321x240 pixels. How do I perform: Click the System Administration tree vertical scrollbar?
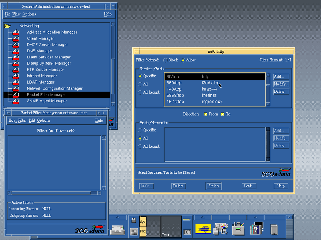pos(113,64)
